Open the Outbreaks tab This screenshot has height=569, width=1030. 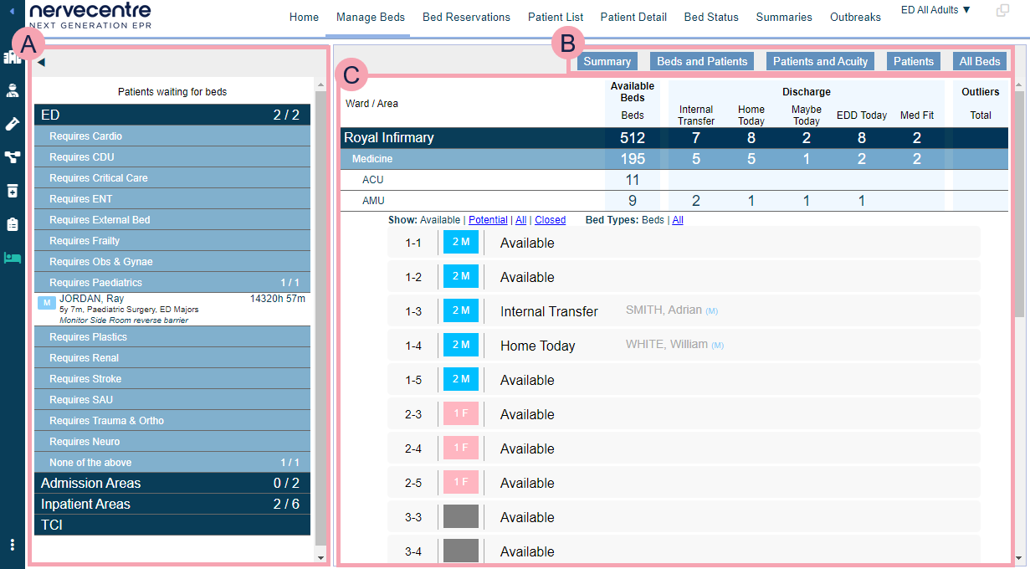(855, 17)
